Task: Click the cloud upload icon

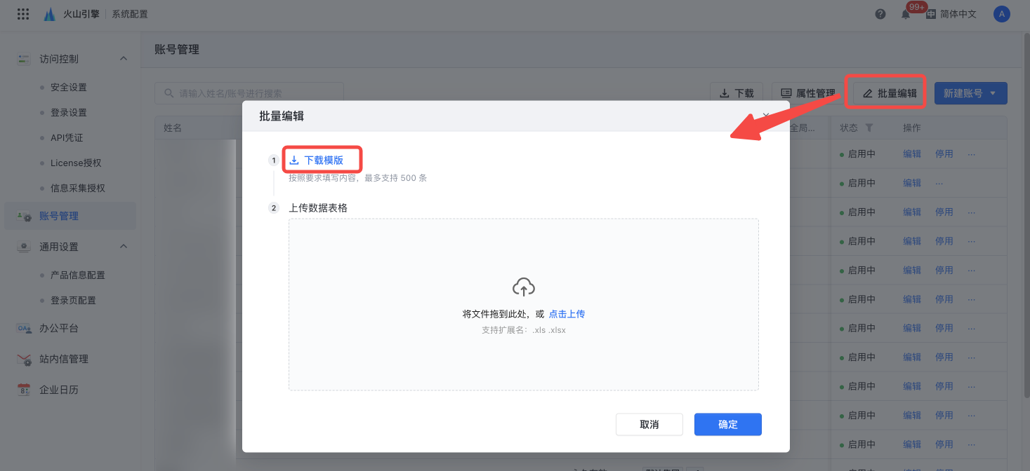Action: pyautogui.click(x=524, y=287)
